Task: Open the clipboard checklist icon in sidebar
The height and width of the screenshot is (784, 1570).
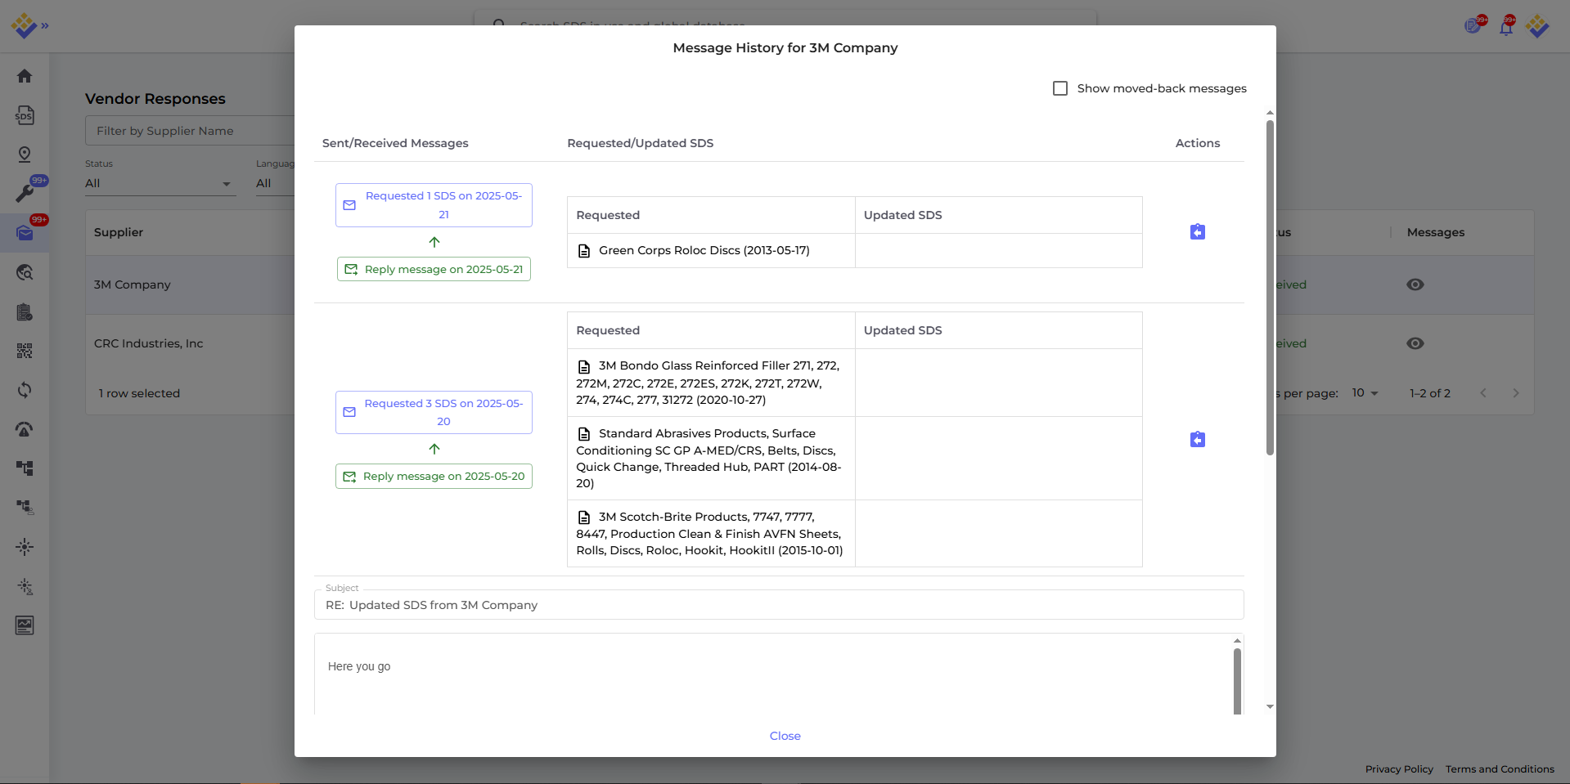Action: [x=25, y=311]
